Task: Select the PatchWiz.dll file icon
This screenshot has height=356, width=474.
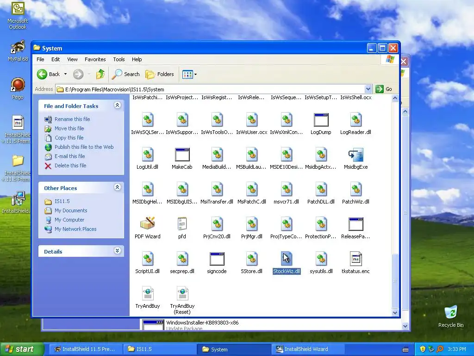Action: pos(355,190)
